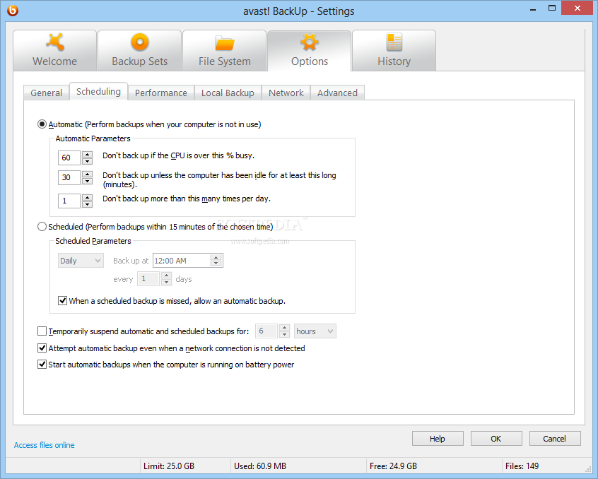Click the avast BackUp logo icon in title bar

coord(13,11)
